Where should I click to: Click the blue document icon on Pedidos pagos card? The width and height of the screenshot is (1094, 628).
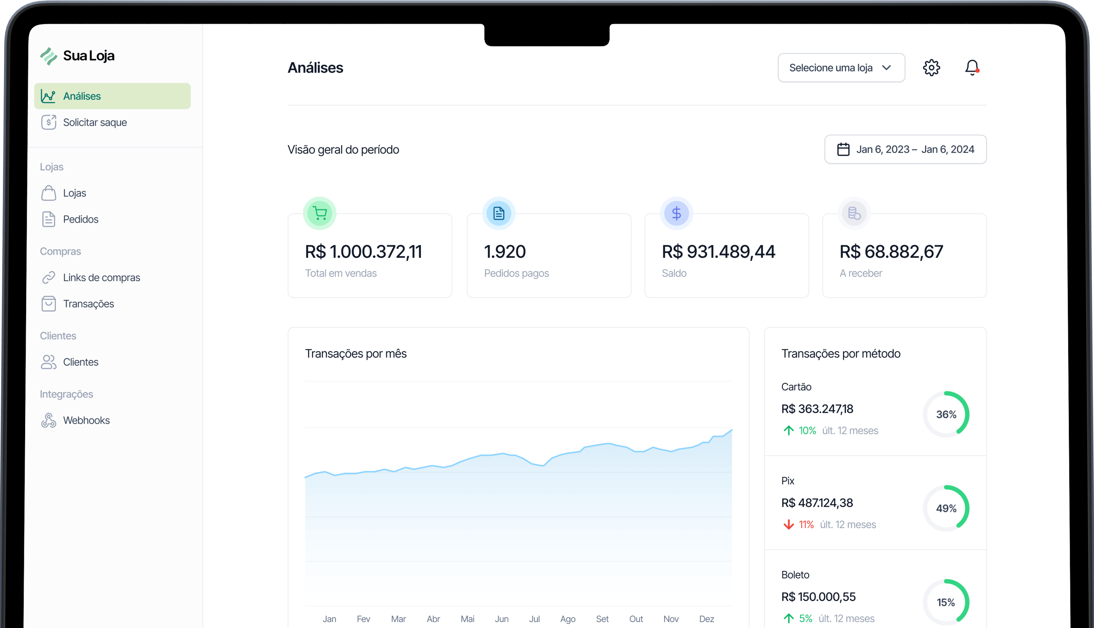click(499, 213)
